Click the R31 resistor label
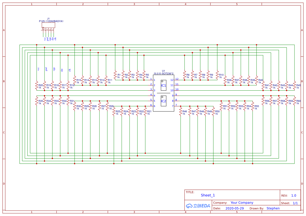The image size is (306, 216). point(72,101)
